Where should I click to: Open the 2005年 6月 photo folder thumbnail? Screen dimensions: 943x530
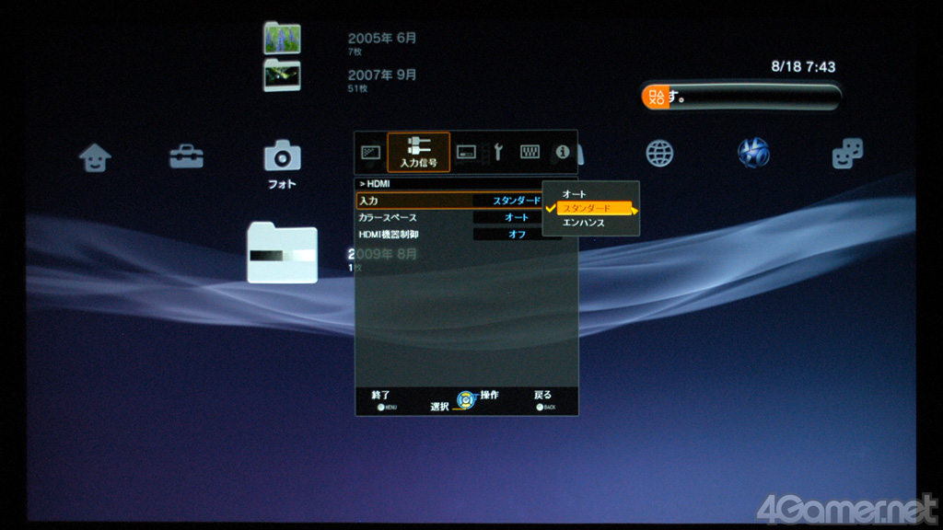tap(282, 38)
